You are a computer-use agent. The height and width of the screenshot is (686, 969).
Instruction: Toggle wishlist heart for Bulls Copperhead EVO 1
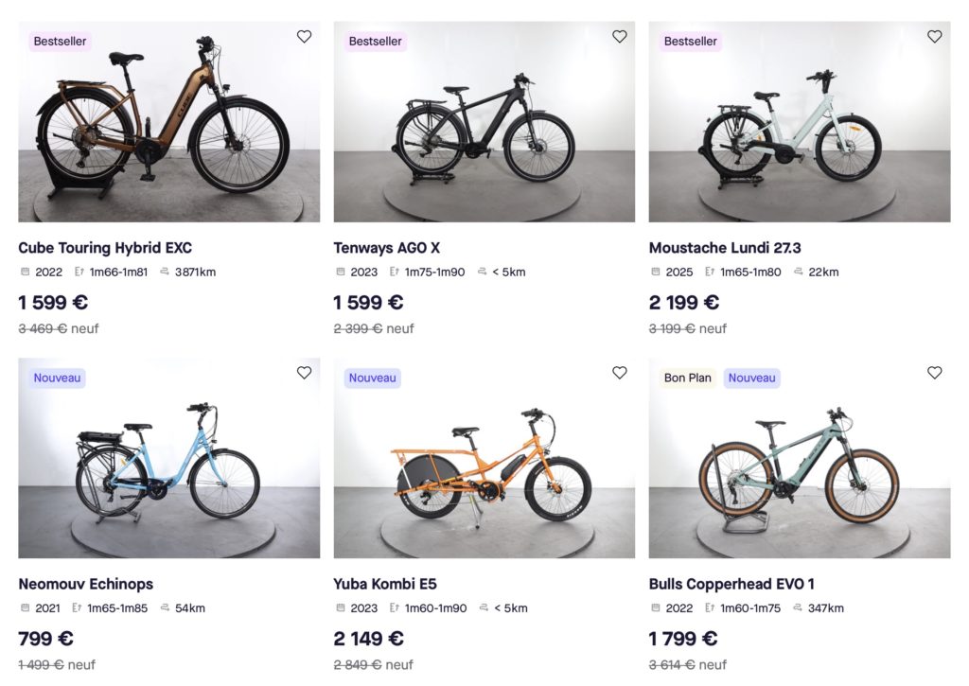(x=934, y=373)
